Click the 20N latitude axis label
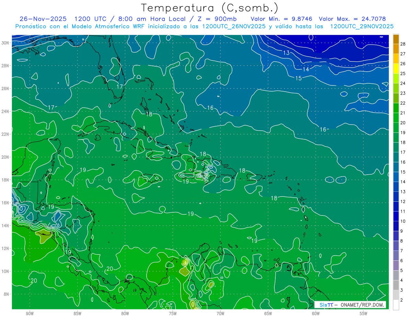 (x=5, y=157)
